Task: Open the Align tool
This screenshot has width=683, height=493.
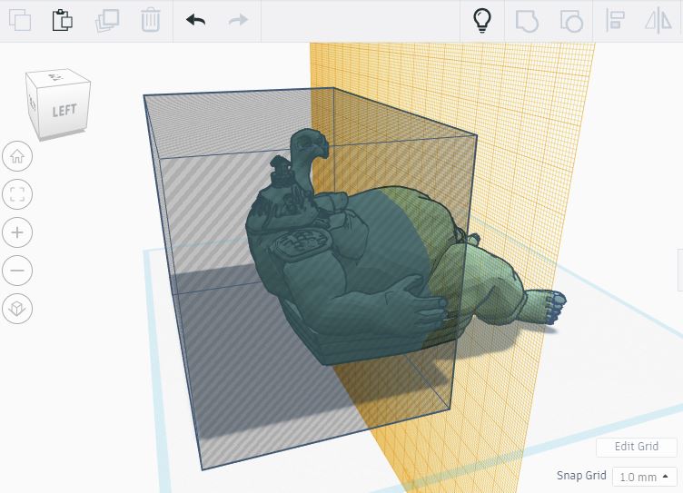Action: click(x=615, y=21)
